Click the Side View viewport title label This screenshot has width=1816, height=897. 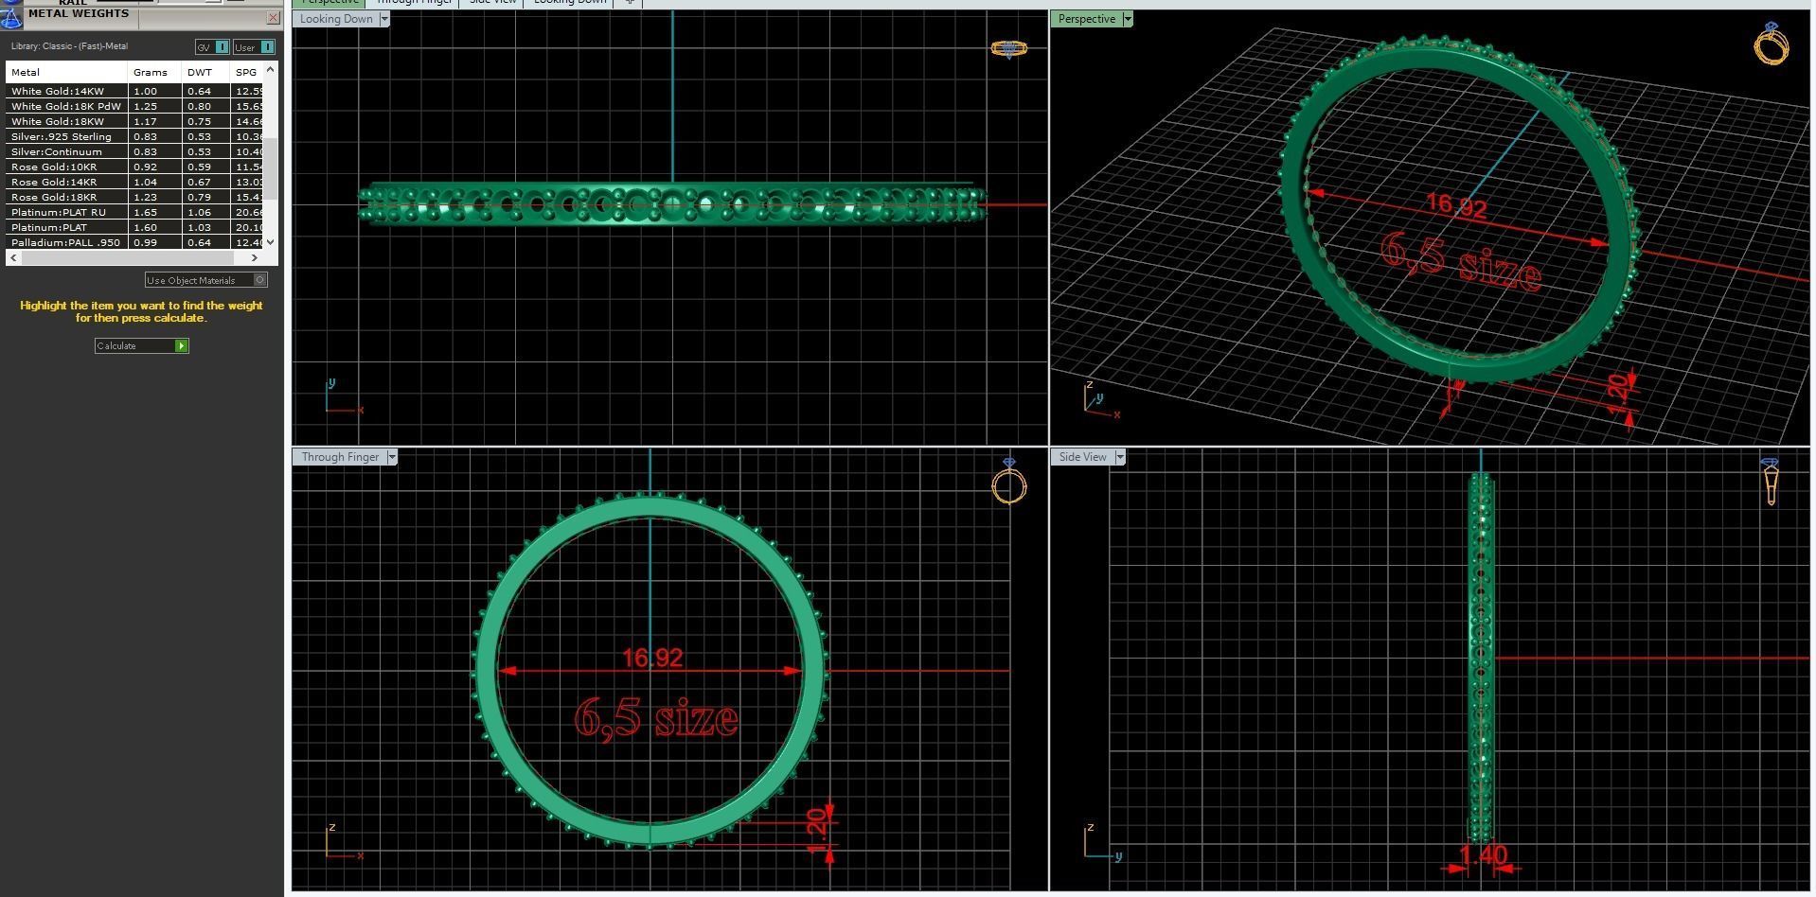[x=1083, y=457]
